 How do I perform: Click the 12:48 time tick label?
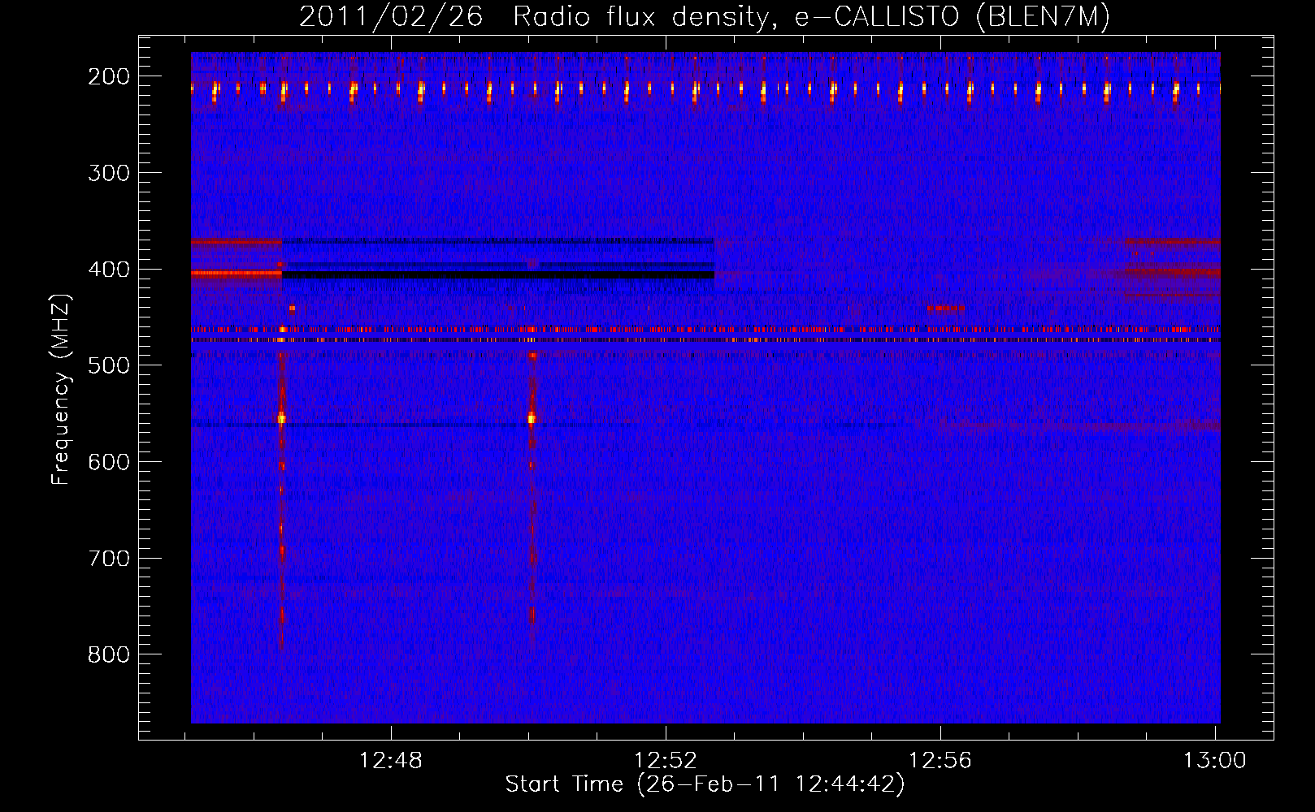391,760
